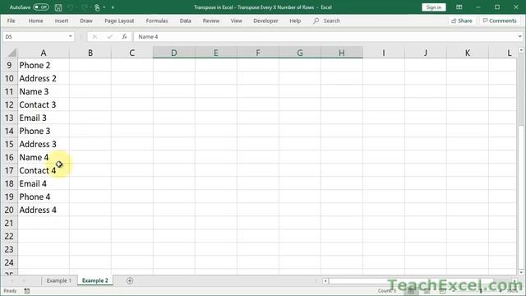Open the View ribbon tab
Image resolution: width=526 pixels, height=296 pixels.
[x=236, y=21]
